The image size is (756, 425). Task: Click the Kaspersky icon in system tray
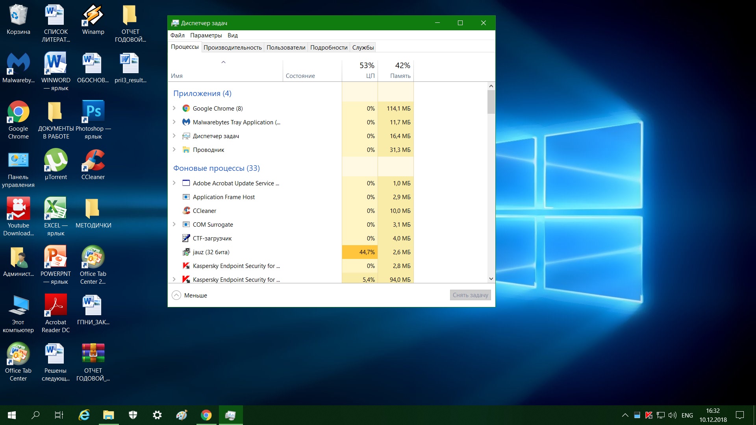point(649,415)
